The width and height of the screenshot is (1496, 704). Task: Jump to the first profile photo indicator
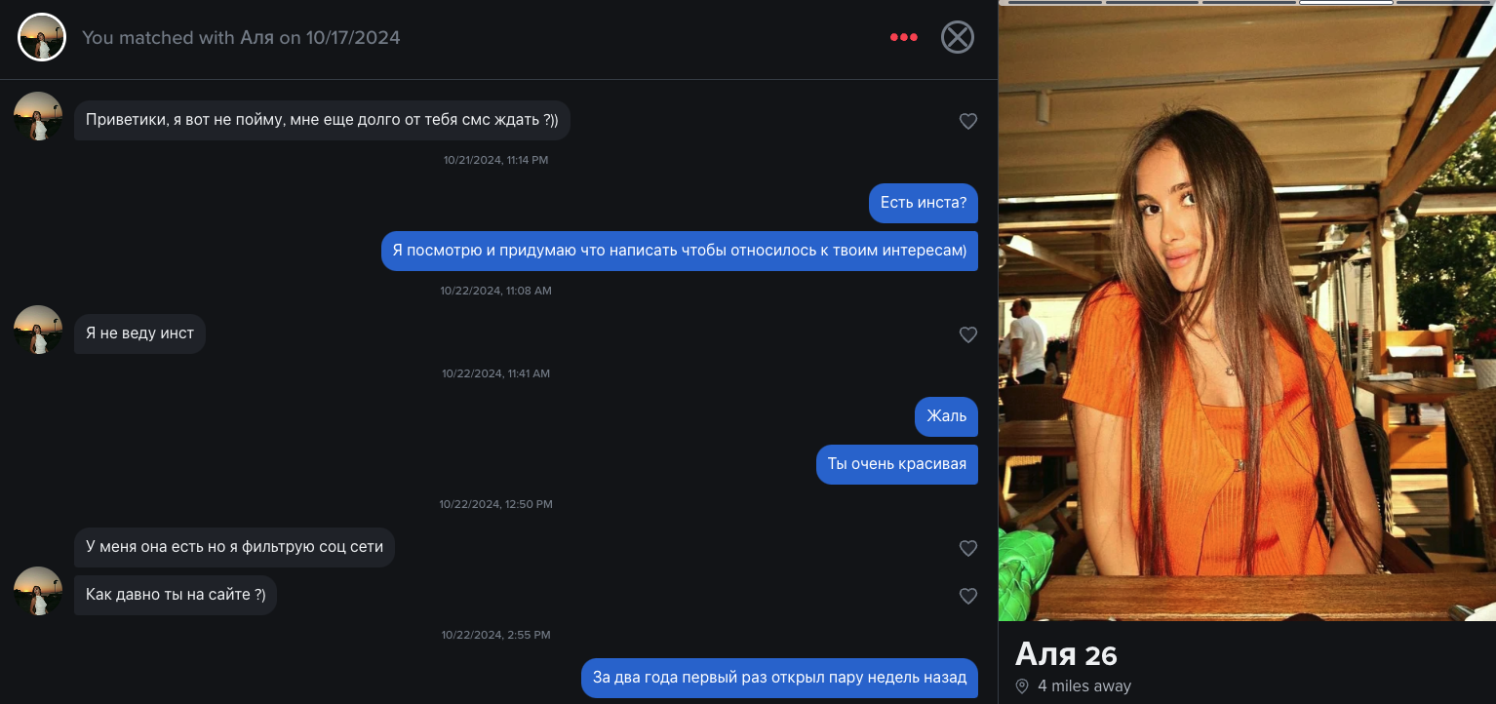(x=1055, y=3)
